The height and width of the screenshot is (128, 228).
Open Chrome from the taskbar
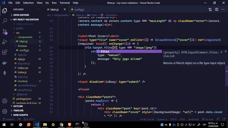point(61,125)
